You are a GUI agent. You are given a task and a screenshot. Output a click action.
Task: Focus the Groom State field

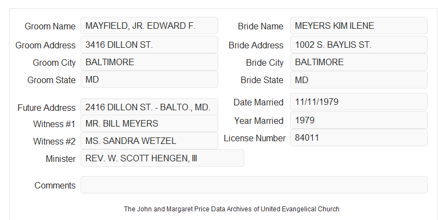(x=149, y=79)
